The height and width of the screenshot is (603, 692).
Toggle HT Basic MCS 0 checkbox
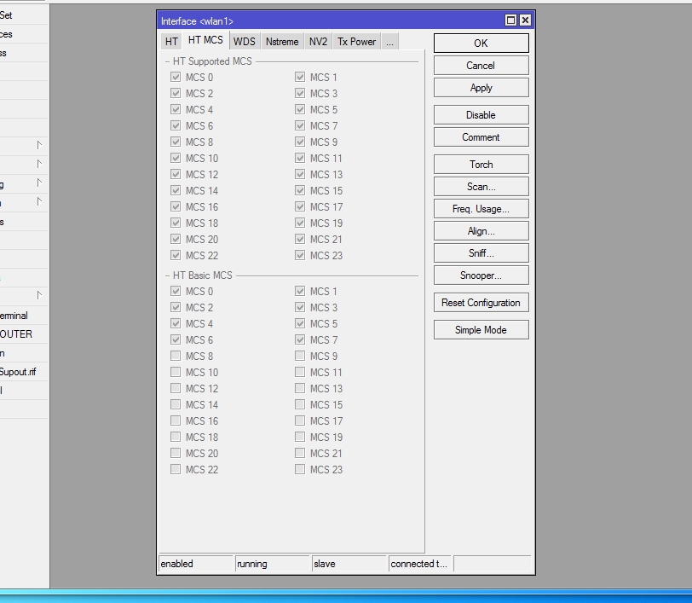click(176, 291)
